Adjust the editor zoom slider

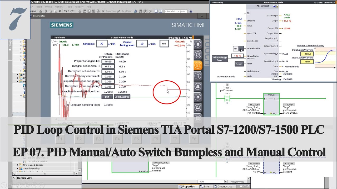(x=235, y=181)
